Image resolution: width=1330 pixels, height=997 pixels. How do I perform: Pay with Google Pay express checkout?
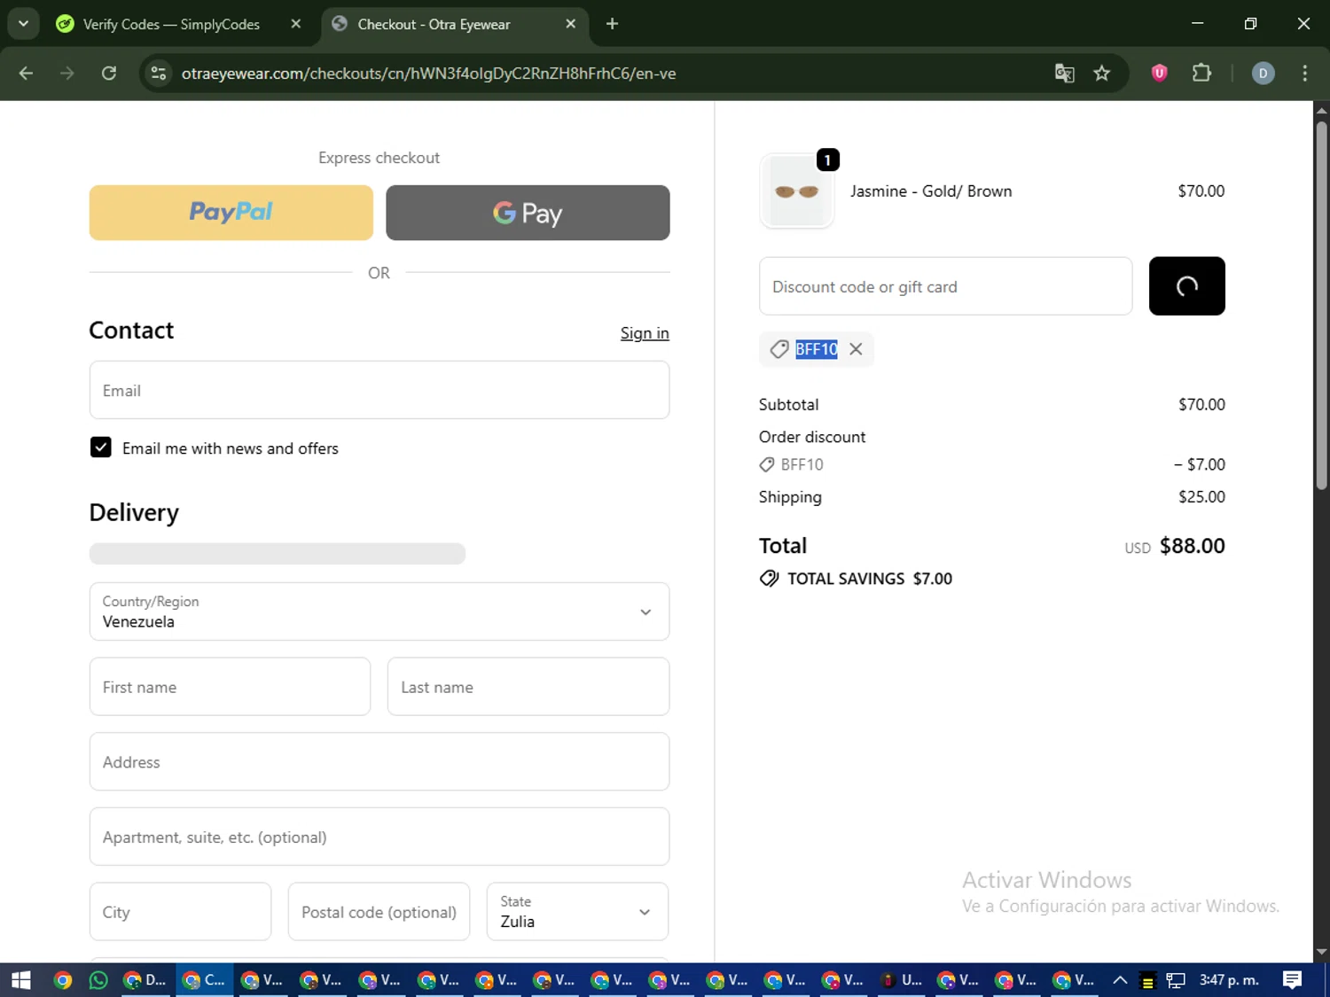click(528, 213)
